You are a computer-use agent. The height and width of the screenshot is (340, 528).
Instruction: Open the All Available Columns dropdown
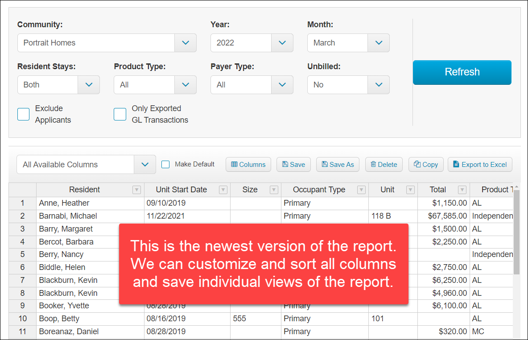tap(144, 164)
